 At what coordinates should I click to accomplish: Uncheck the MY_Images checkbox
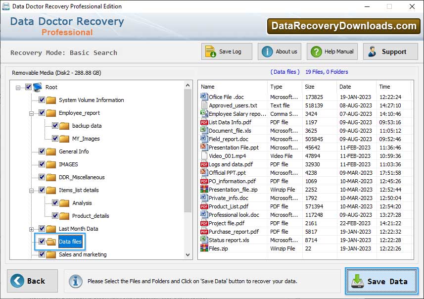coord(55,138)
